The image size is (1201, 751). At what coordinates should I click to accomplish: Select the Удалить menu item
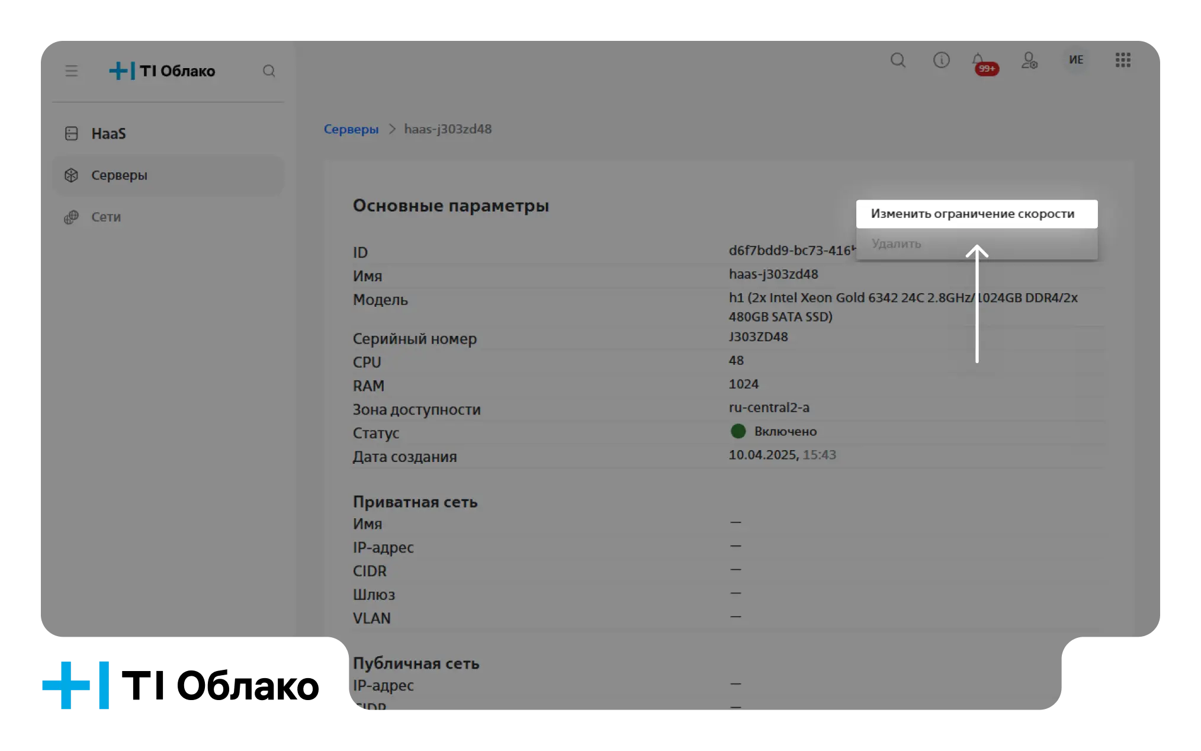coord(977,244)
